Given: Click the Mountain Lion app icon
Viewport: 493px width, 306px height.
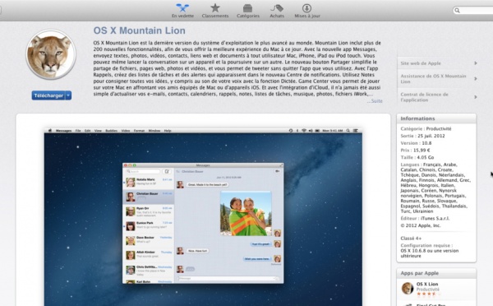Looking at the screenshot, I should click(51, 54).
